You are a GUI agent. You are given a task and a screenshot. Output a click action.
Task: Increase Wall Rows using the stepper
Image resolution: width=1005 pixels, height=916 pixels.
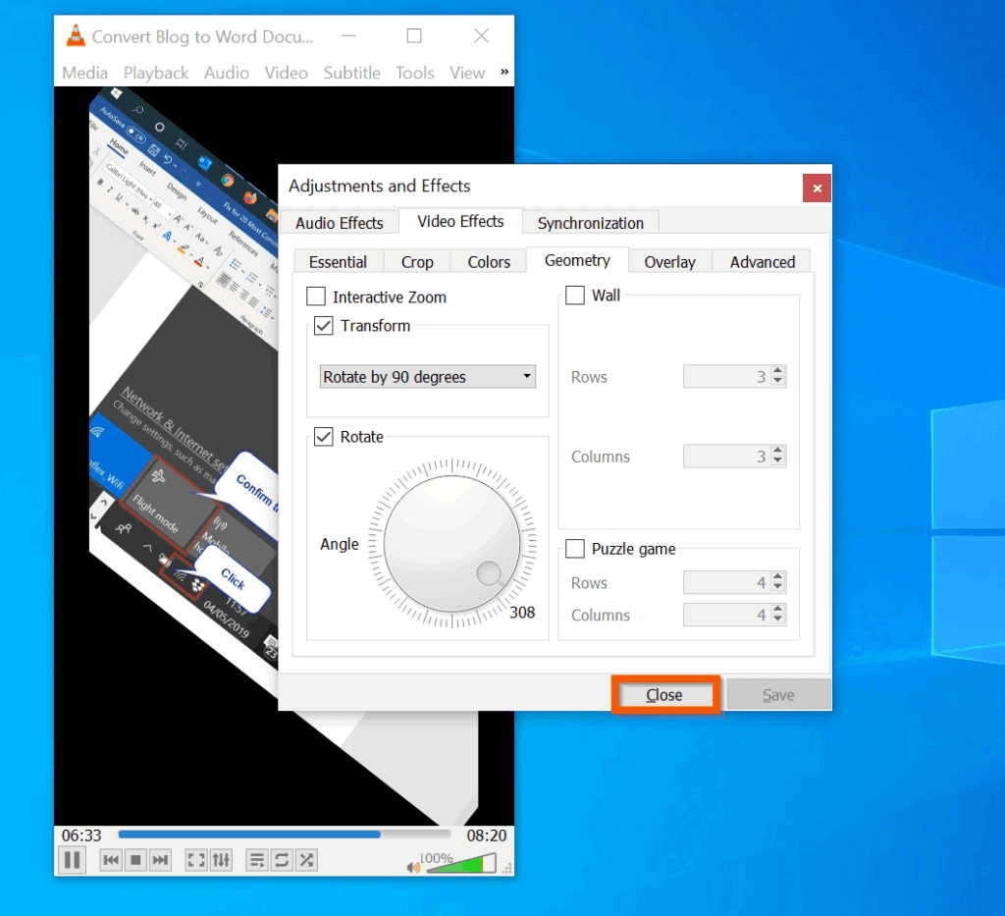coord(779,372)
